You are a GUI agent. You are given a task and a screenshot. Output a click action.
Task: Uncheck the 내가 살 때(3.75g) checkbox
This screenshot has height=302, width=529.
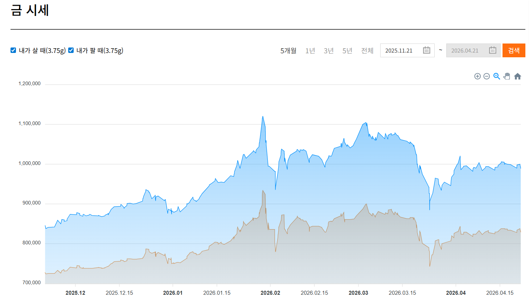click(13, 50)
